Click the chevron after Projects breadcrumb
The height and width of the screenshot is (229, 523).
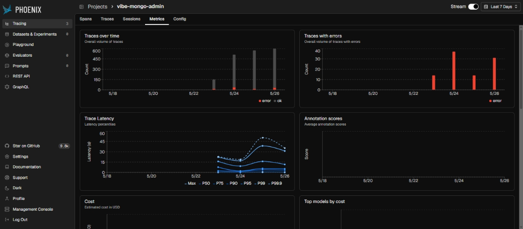point(112,7)
